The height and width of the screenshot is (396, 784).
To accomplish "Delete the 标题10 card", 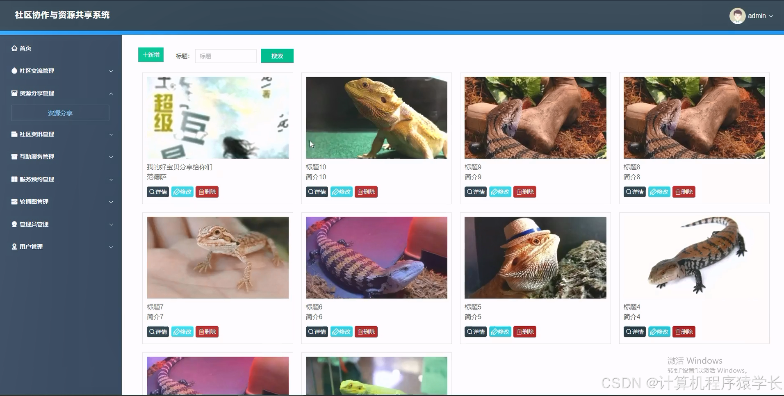I will click(x=366, y=192).
